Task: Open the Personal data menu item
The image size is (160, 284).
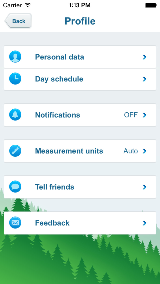Action: tap(59, 57)
